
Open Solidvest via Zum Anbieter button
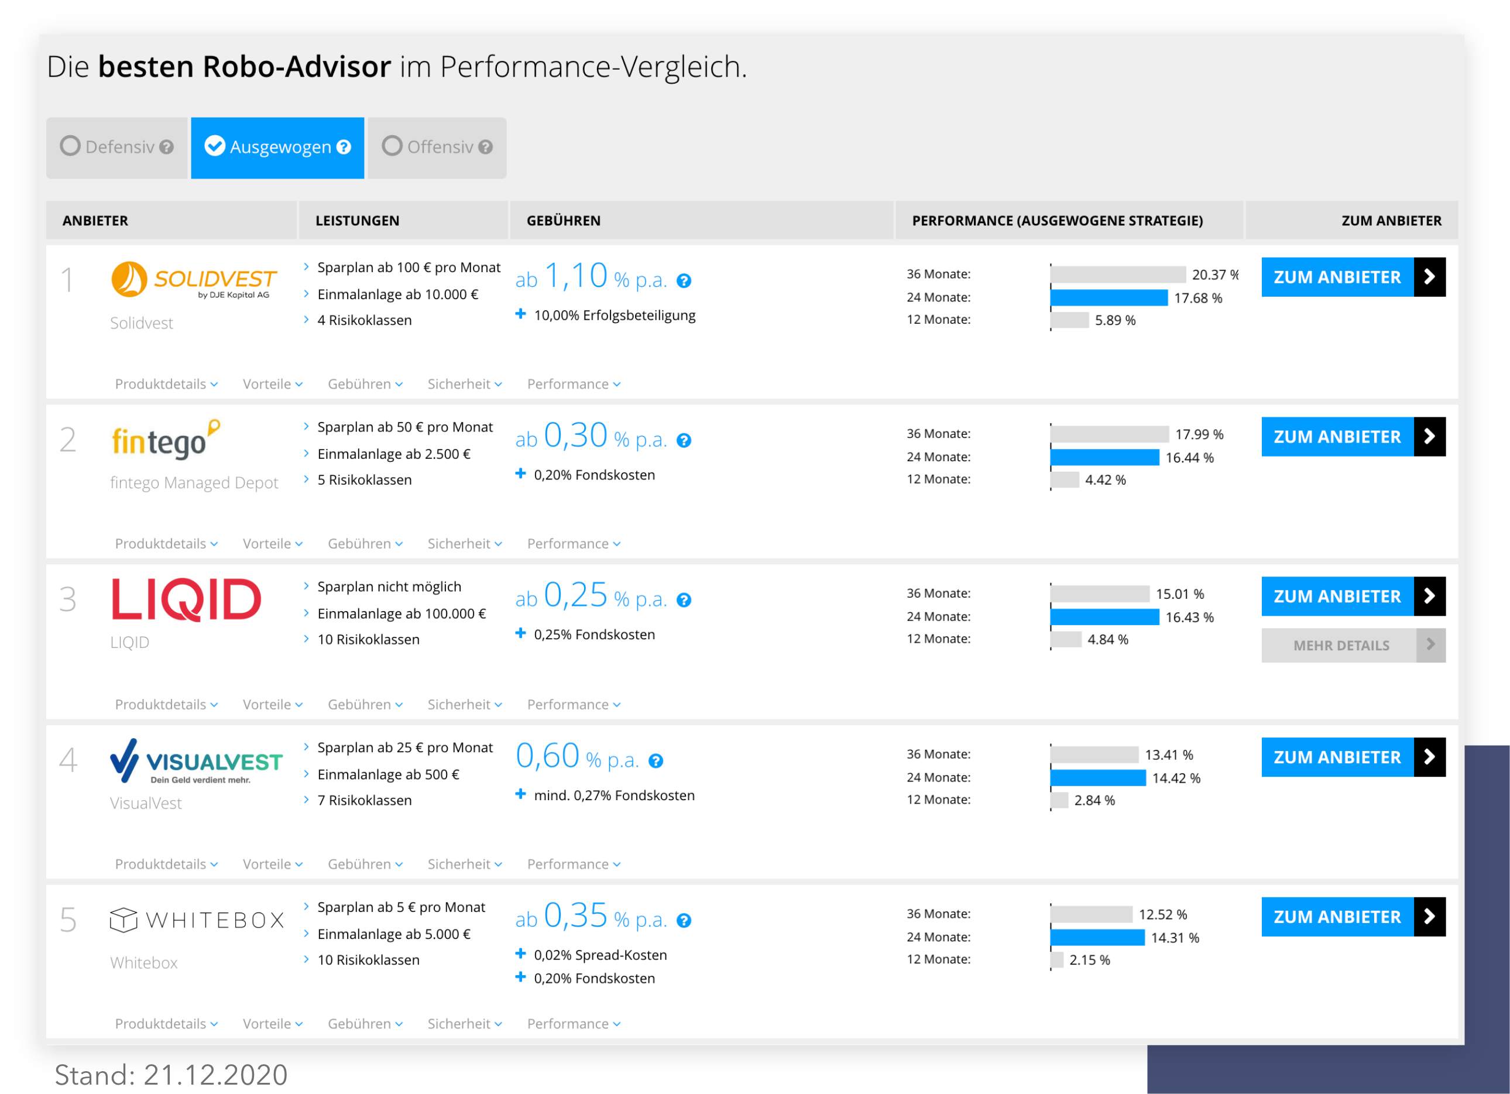pos(1354,277)
